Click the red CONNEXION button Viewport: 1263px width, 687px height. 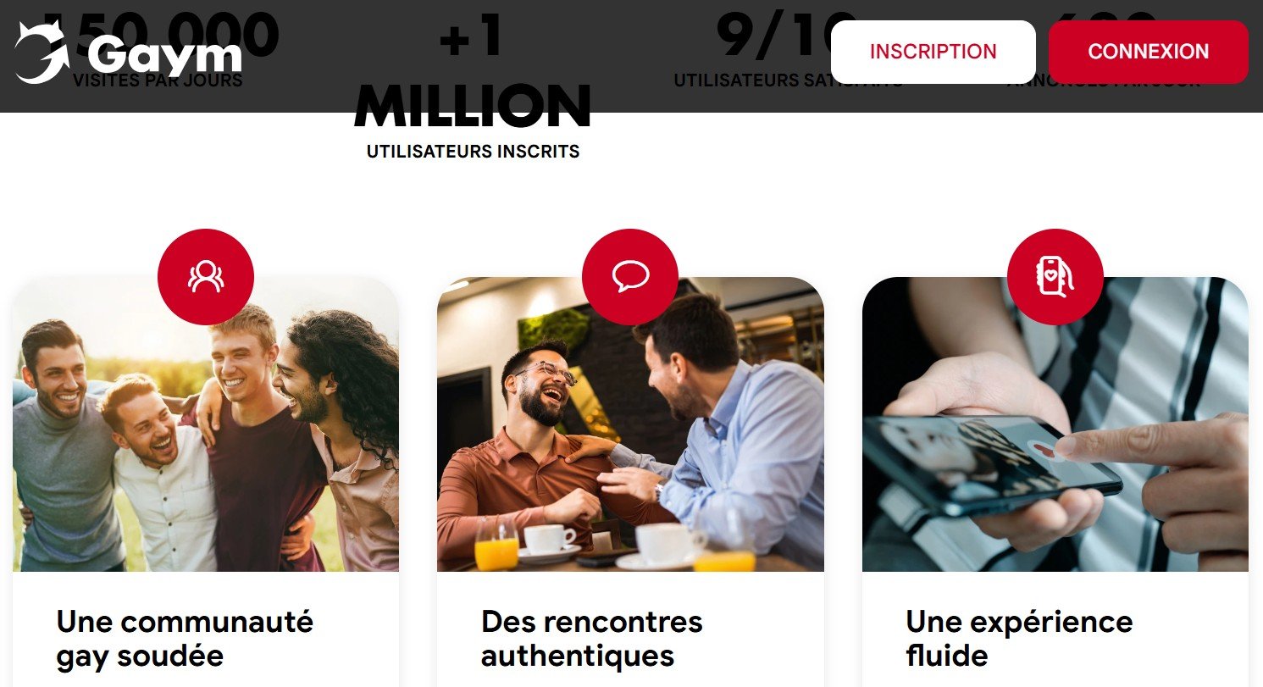(1148, 52)
